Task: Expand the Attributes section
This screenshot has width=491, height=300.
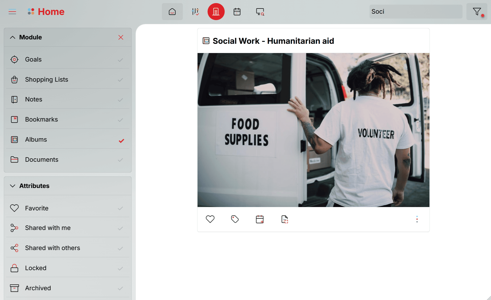Action: pos(13,186)
